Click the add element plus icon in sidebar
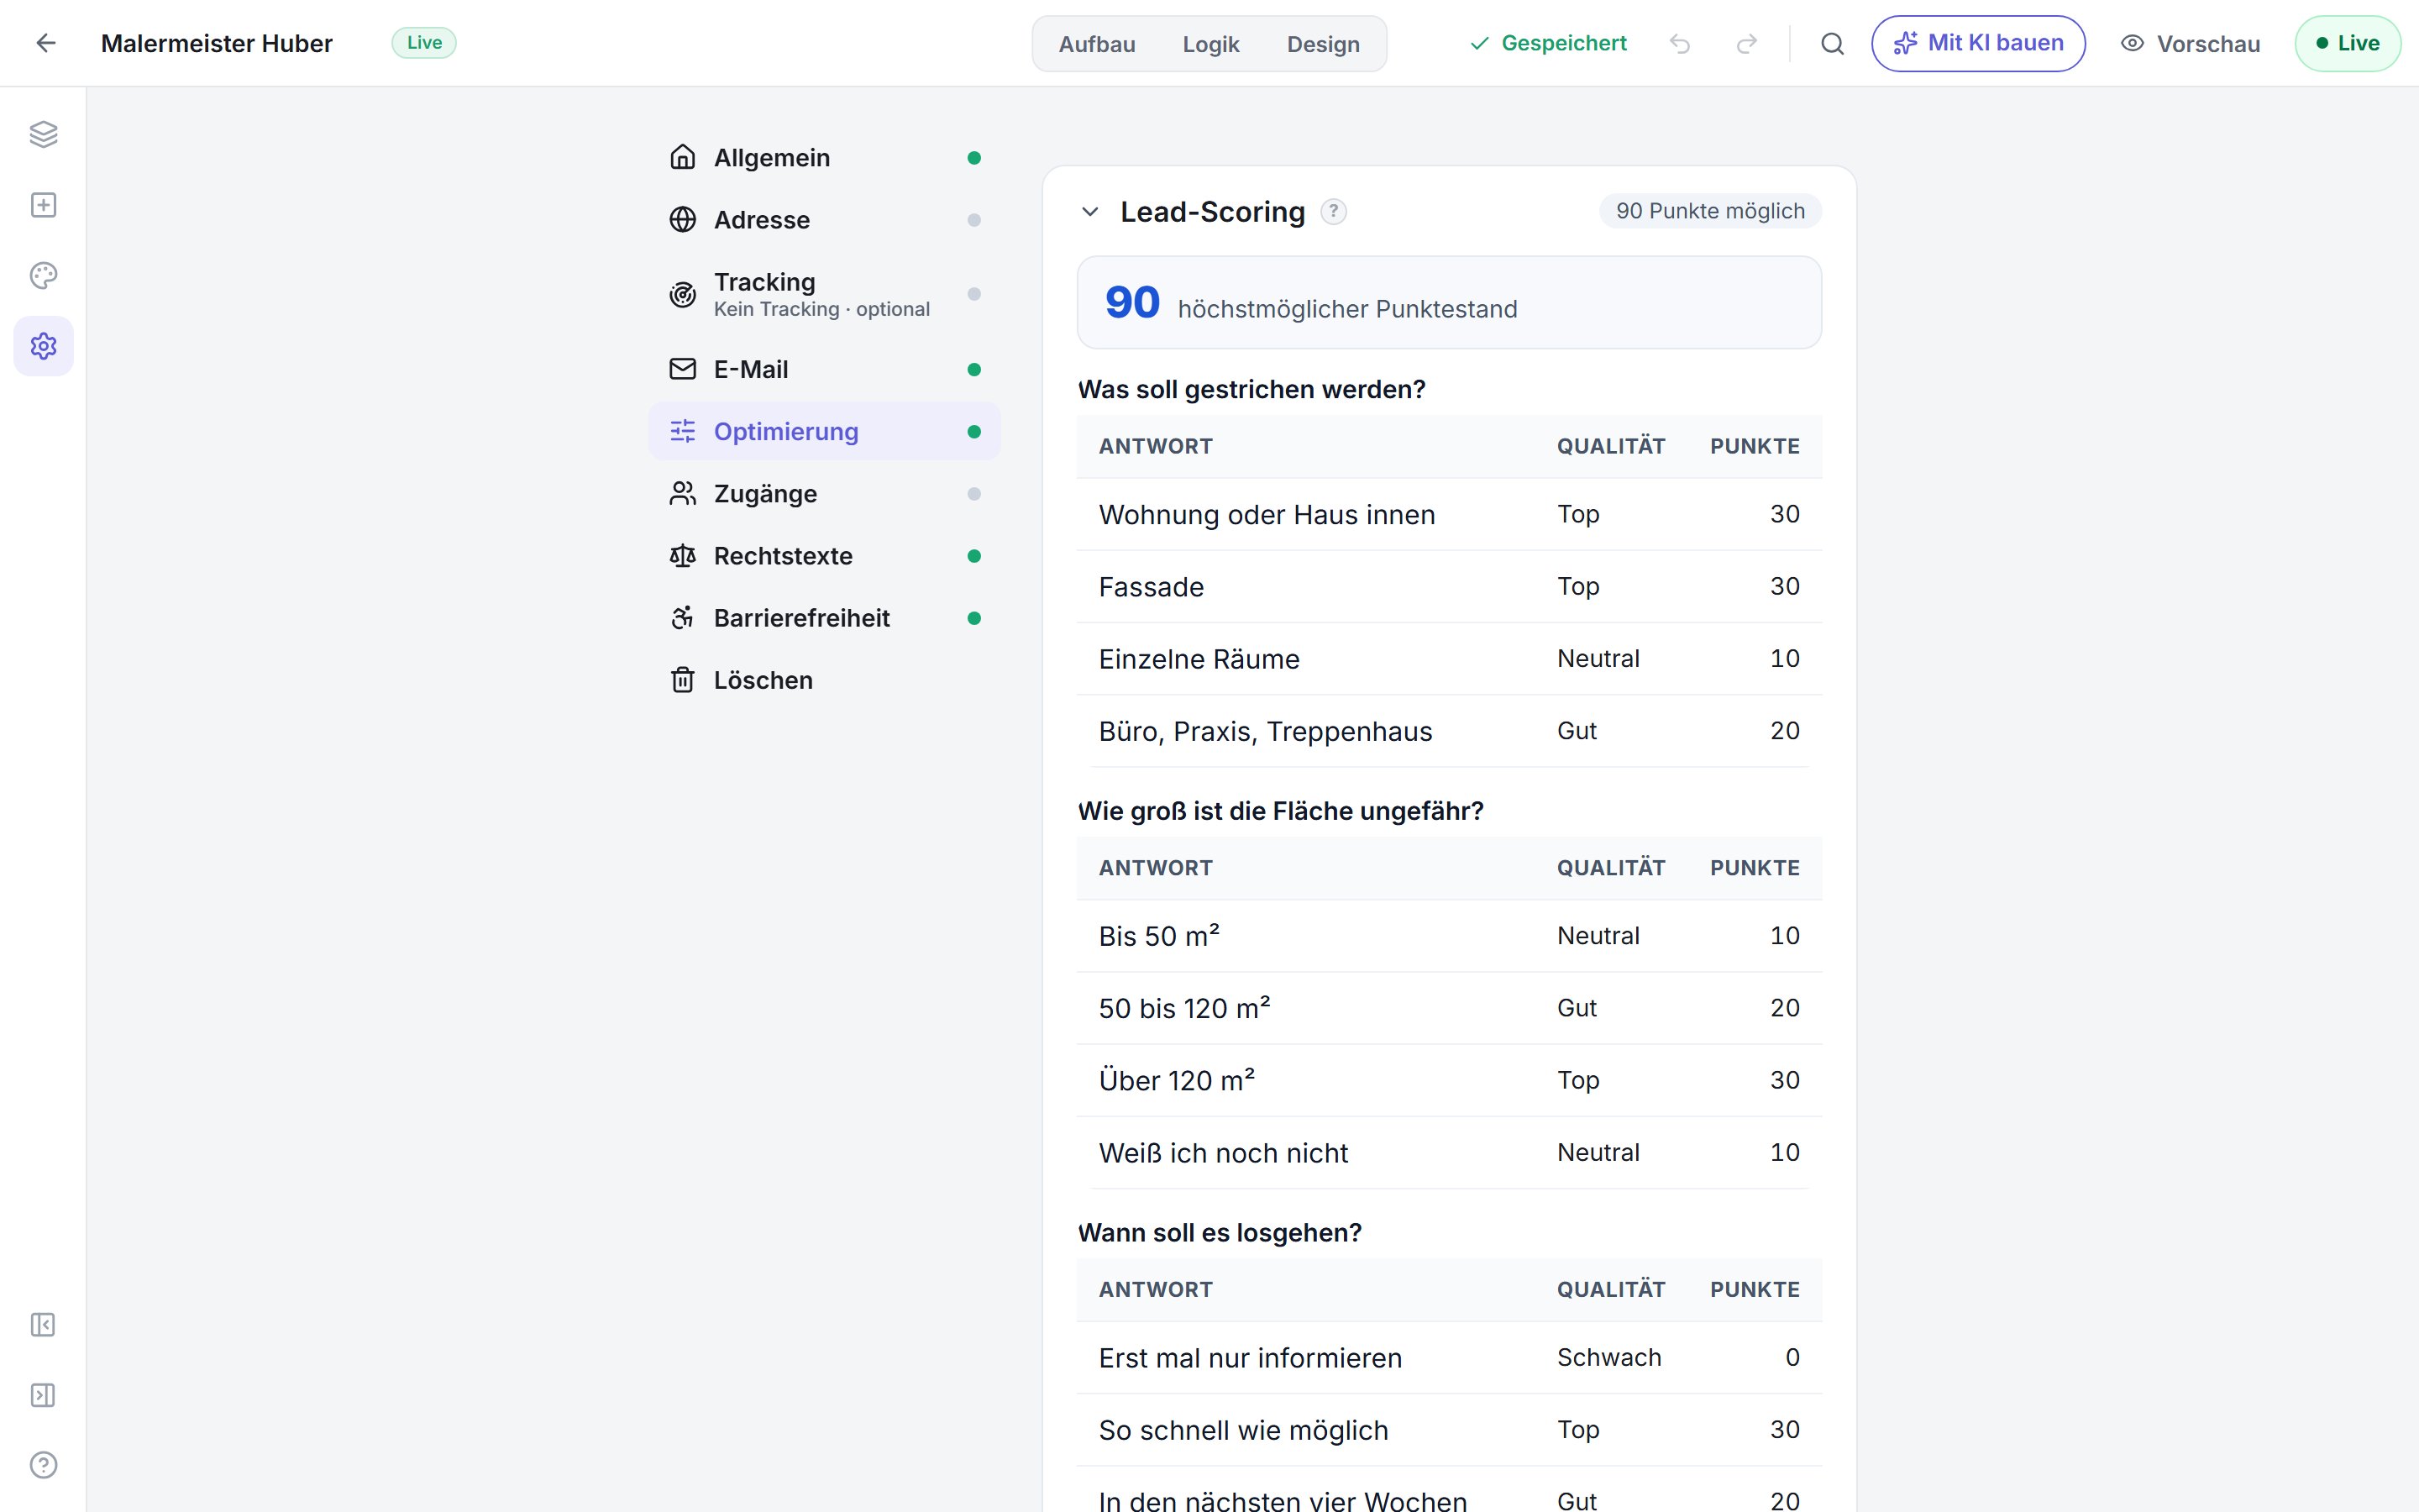Screen dimensions: 2419x1512 (x=43, y=205)
